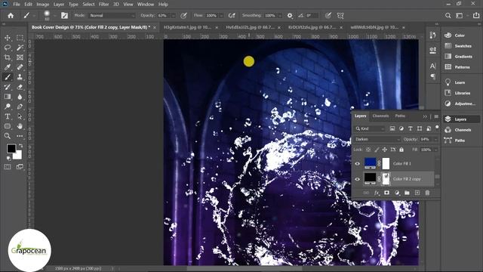
Task: Select Color Fill 2 copy layer mask thumbnail
Action: click(386, 179)
